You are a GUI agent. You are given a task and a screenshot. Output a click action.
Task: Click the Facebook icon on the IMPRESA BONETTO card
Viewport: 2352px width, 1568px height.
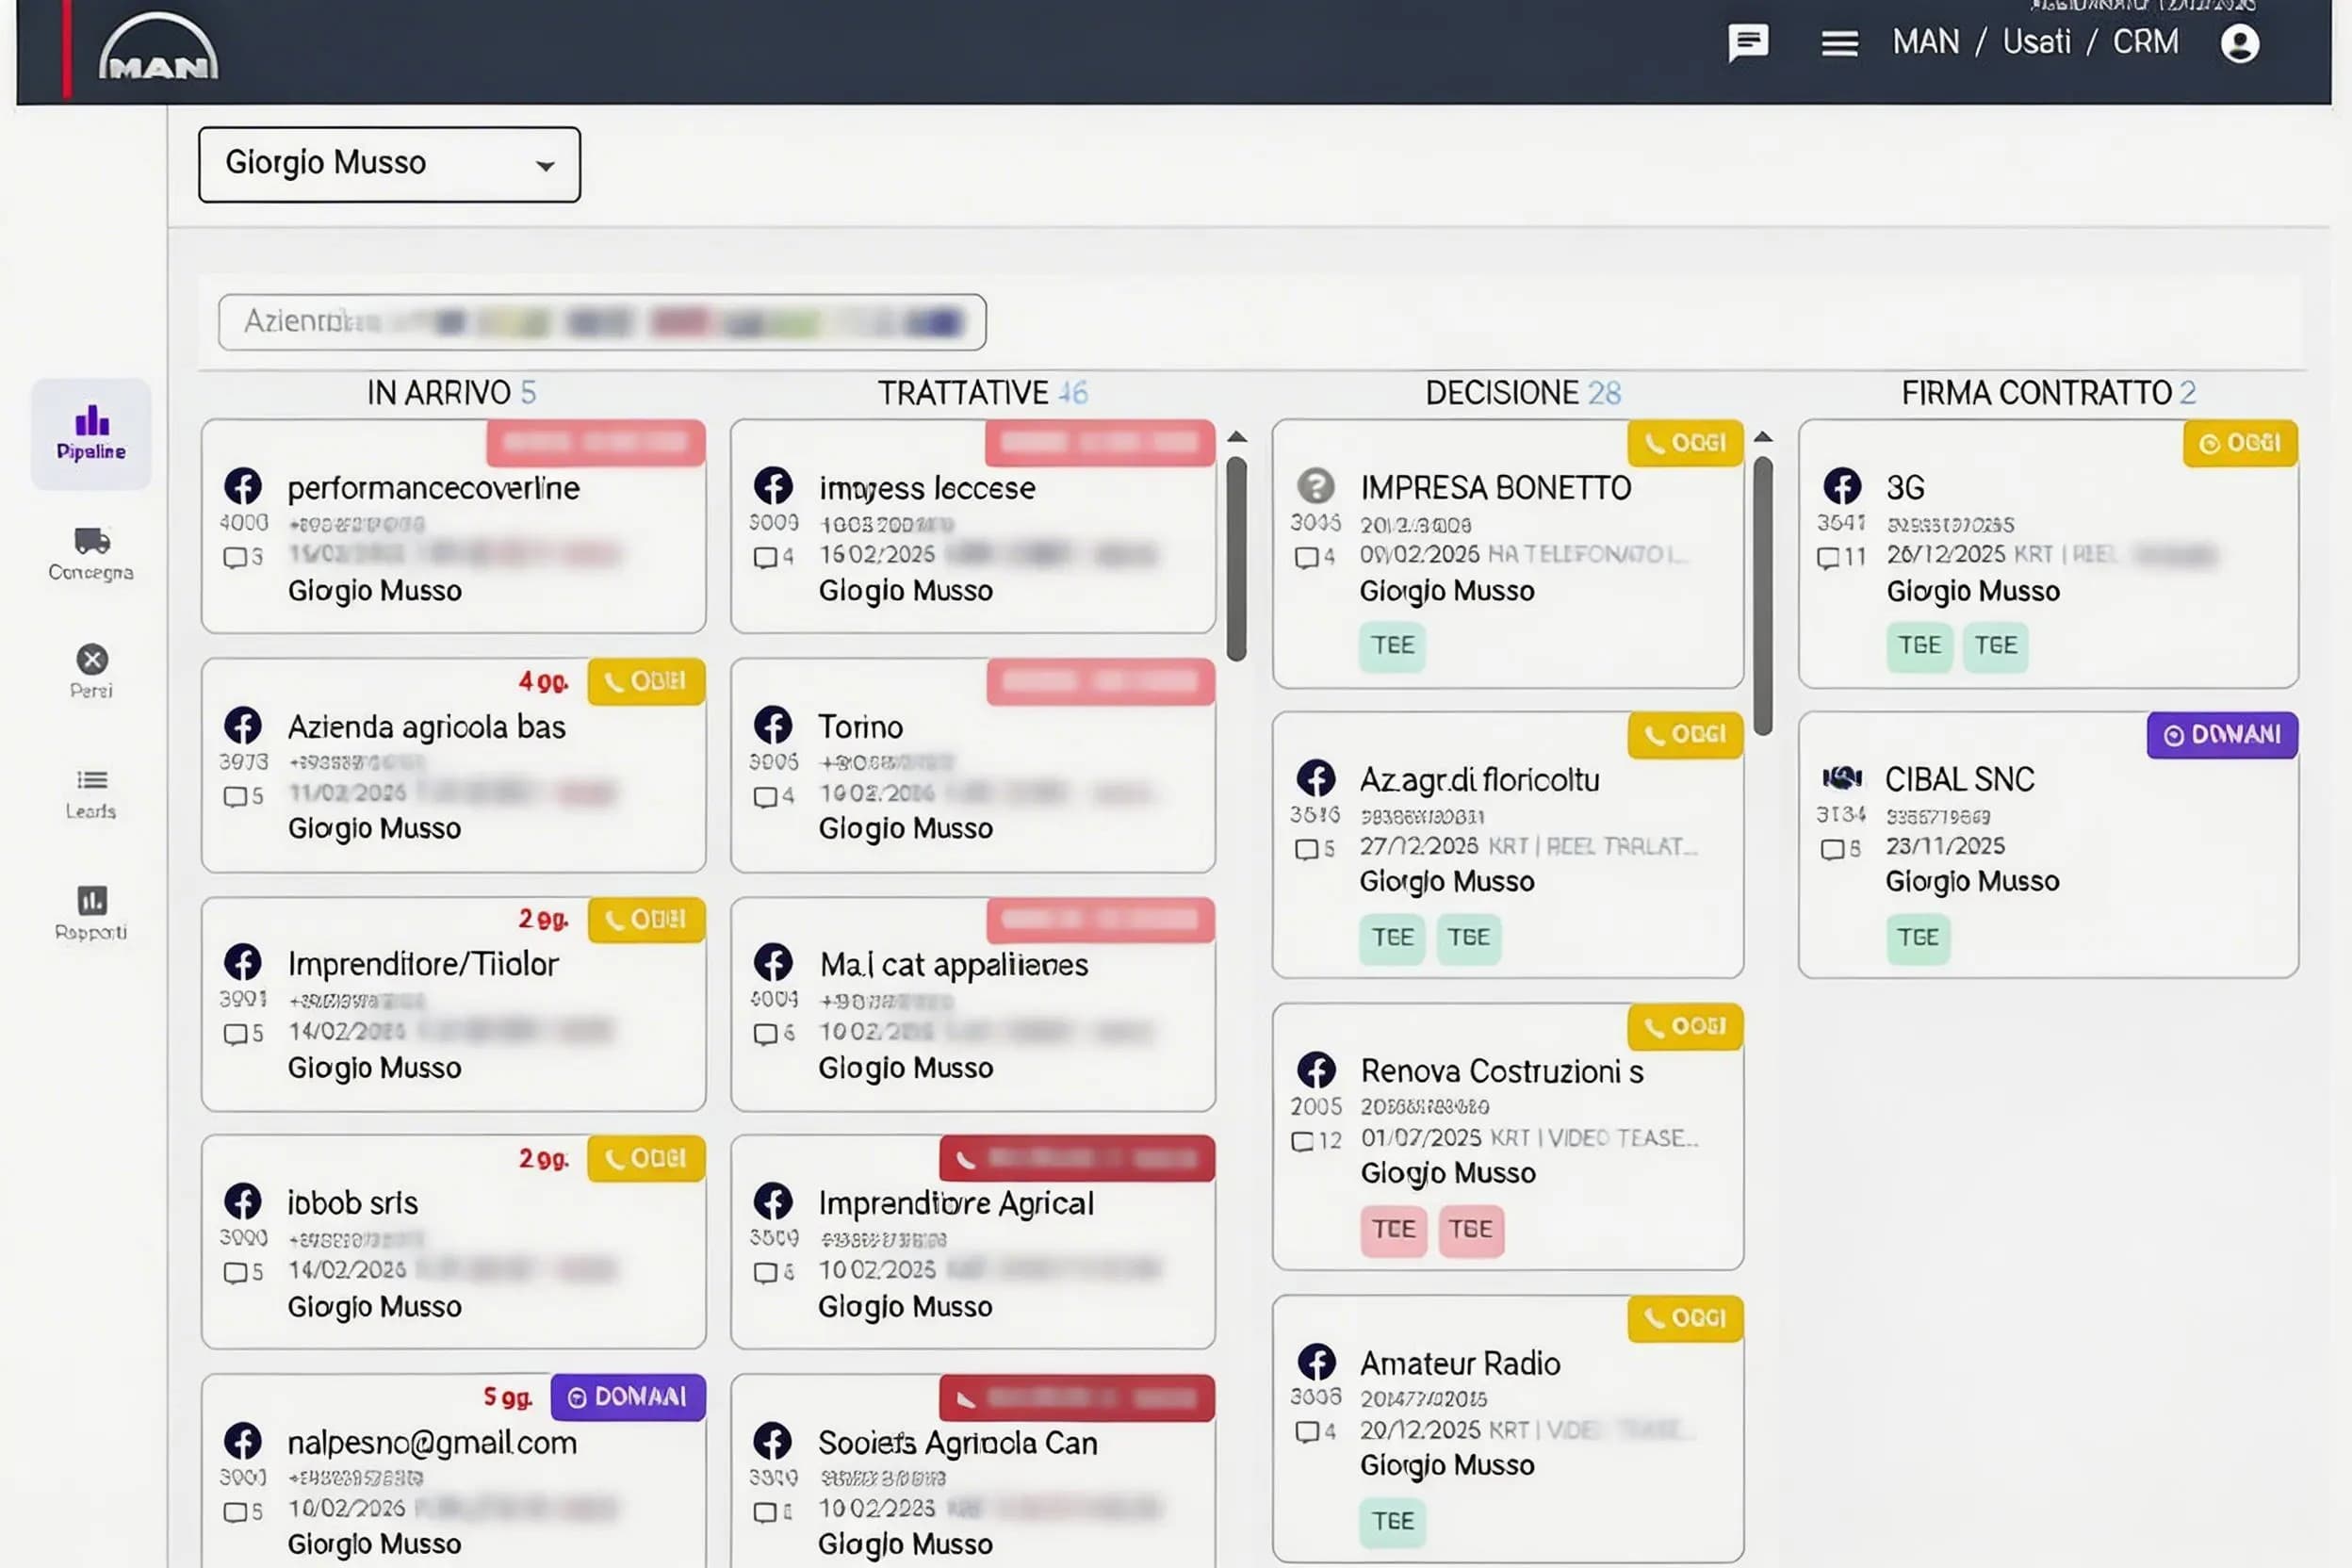[1317, 489]
